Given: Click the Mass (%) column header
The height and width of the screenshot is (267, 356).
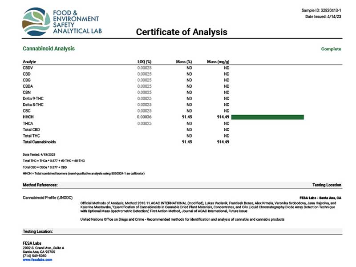Looking at the screenshot, I should [x=184, y=61].
